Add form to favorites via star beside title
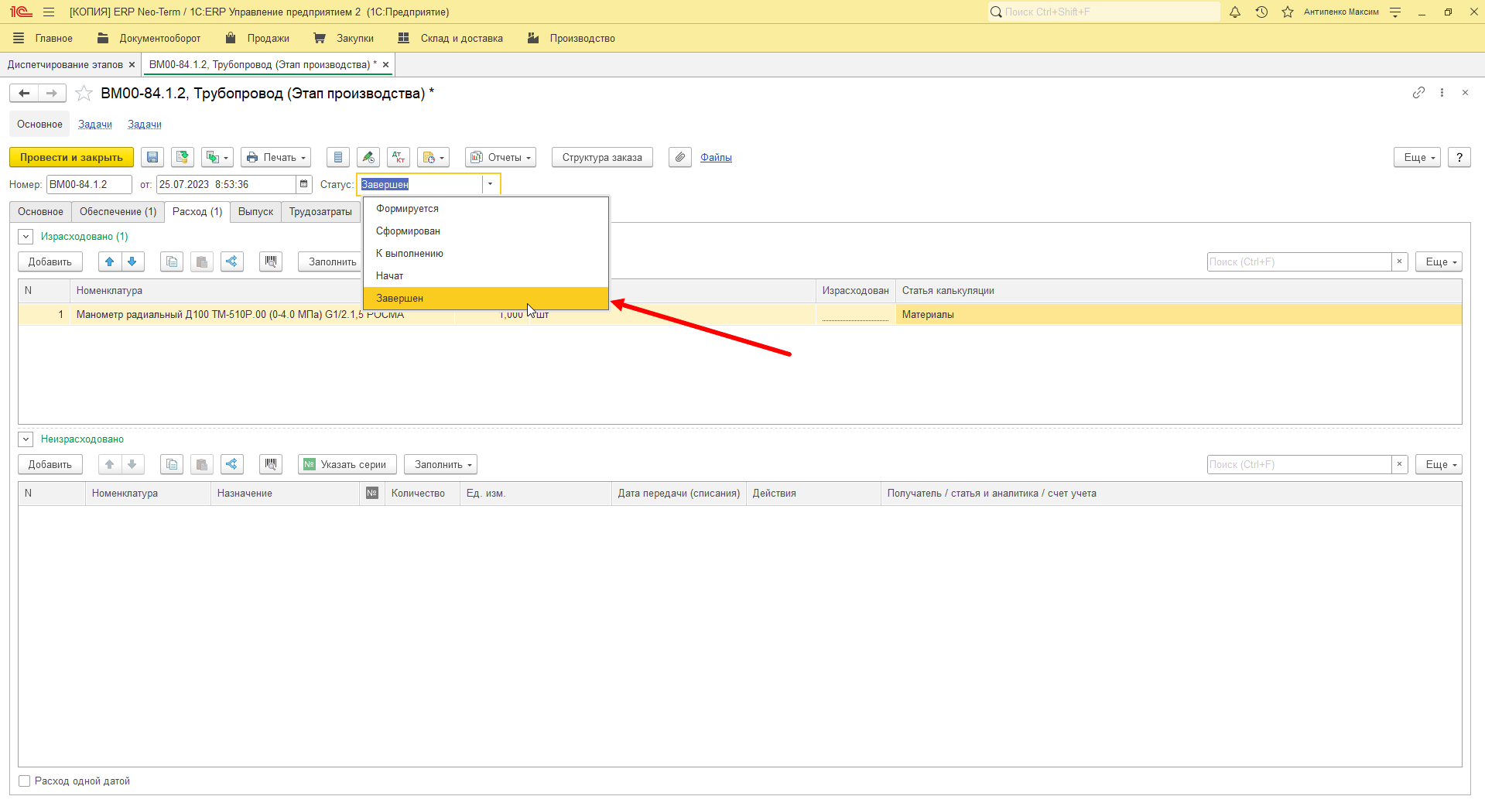1485x803 pixels. pos(84,94)
